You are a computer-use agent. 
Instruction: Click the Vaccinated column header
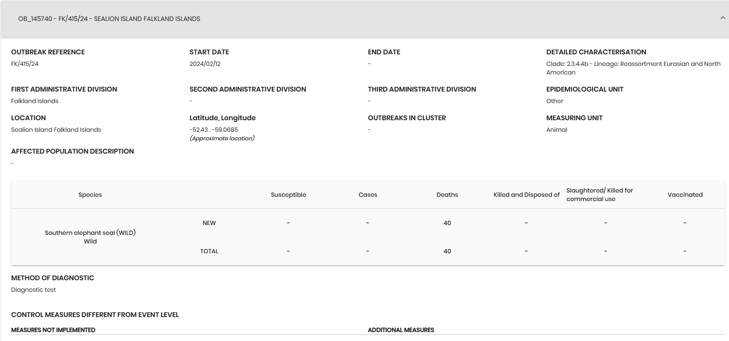coord(685,195)
